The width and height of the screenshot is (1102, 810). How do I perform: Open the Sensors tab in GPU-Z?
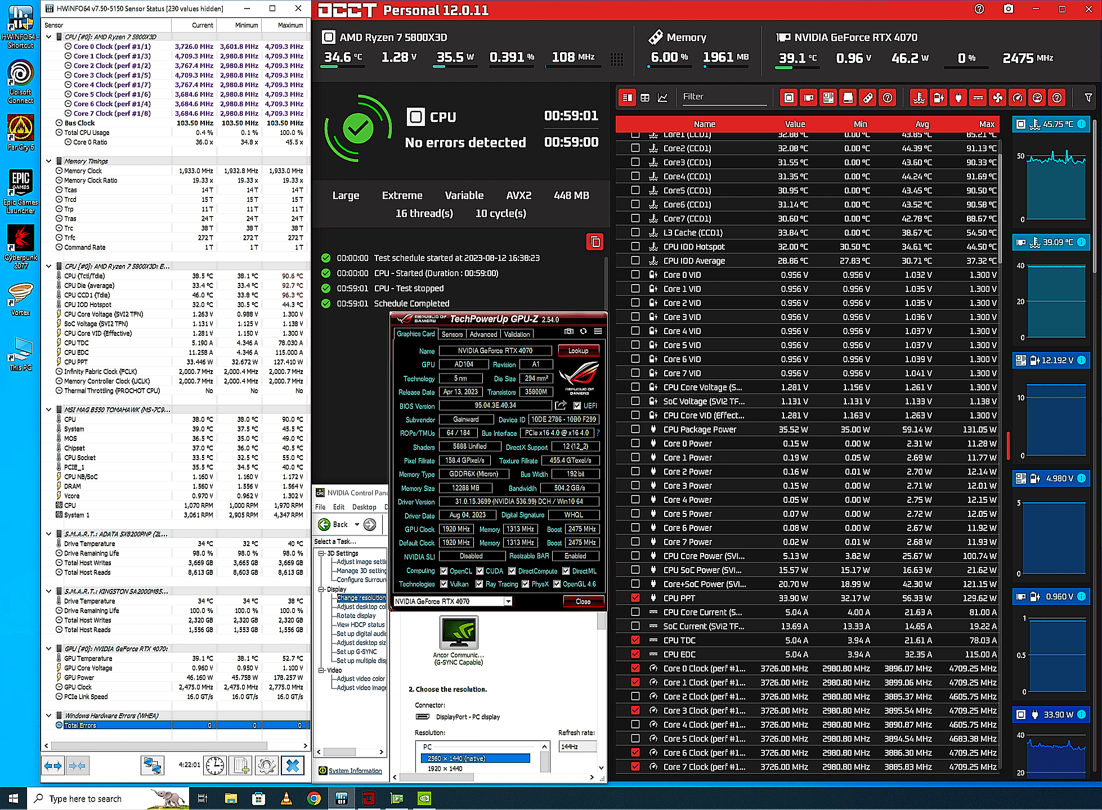[x=452, y=334]
